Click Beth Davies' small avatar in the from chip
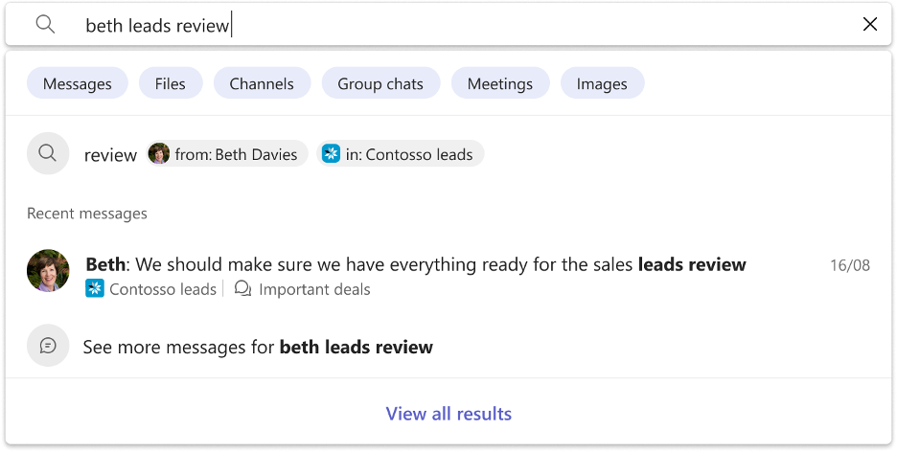897x452 pixels. point(159,154)
